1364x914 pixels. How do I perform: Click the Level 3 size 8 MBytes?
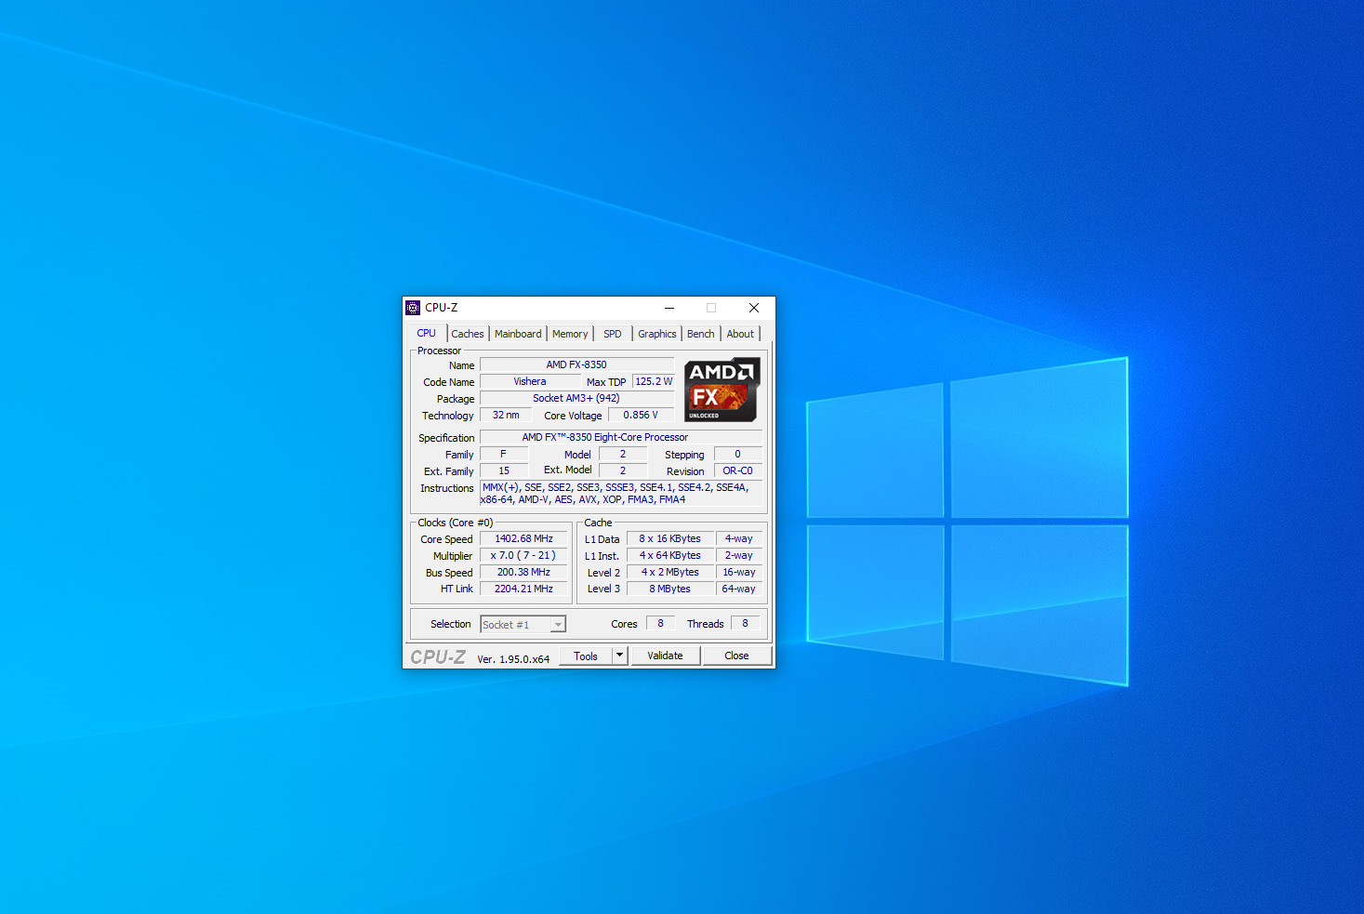[670, 589]
